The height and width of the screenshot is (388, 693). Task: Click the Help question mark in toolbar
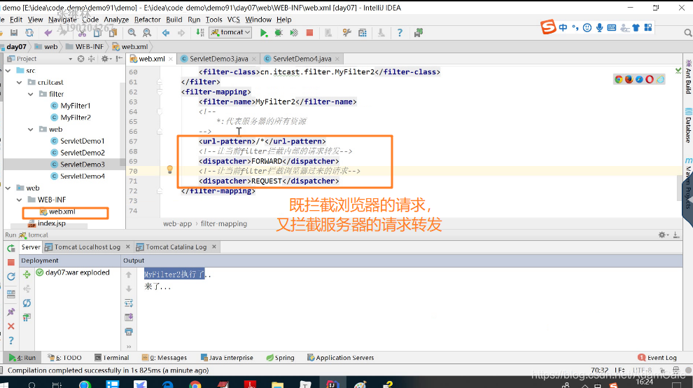click(x=400, y=33)
